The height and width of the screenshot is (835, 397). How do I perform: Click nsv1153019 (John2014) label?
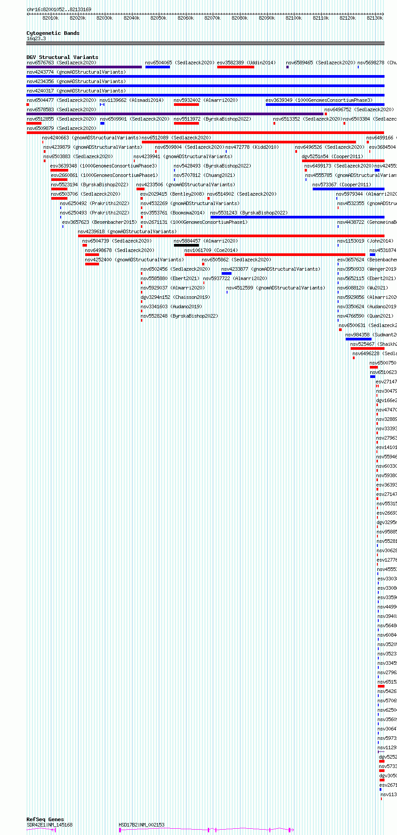[x=365, y=241]
